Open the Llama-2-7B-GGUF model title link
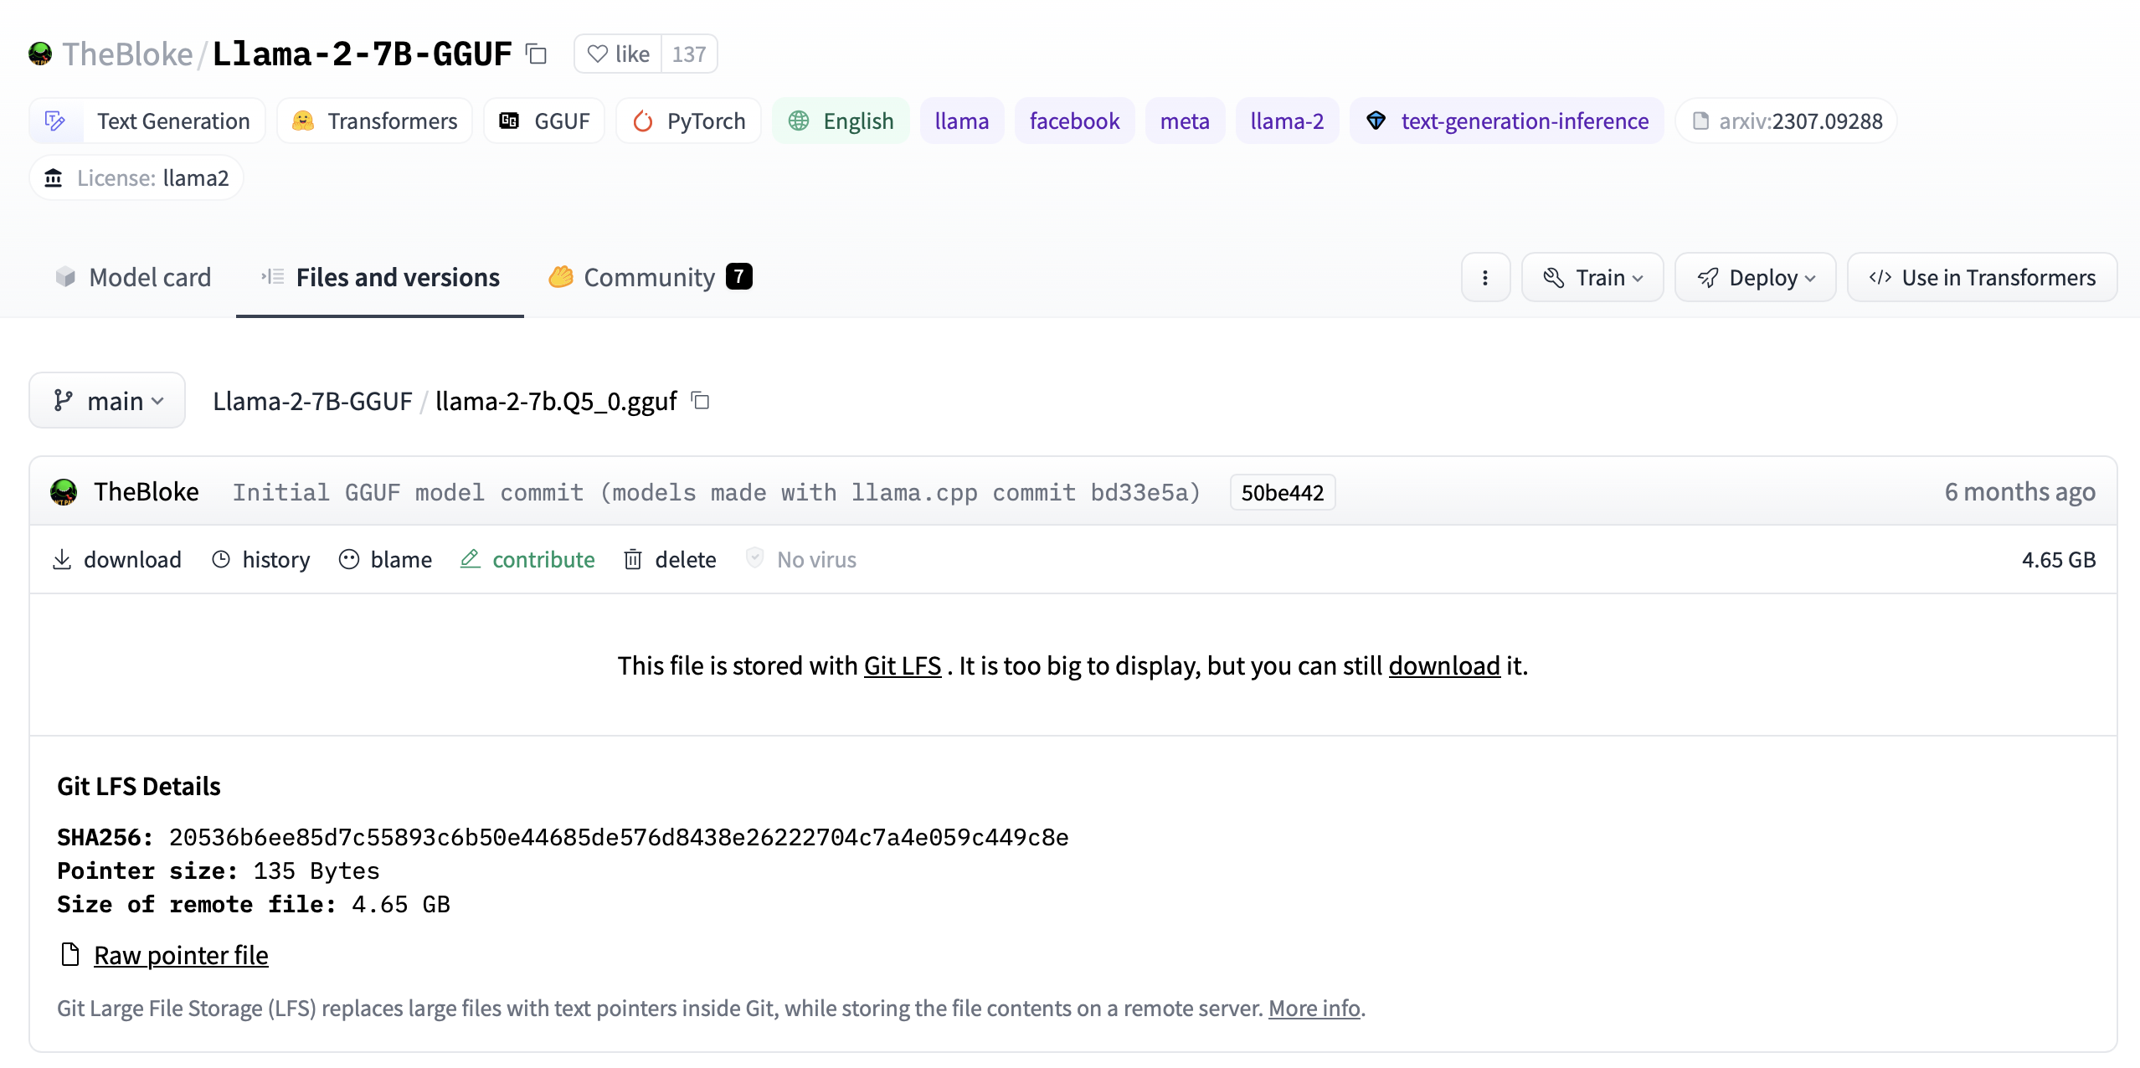This screenshot has width=2140, height=1068. tap(362, 54)
